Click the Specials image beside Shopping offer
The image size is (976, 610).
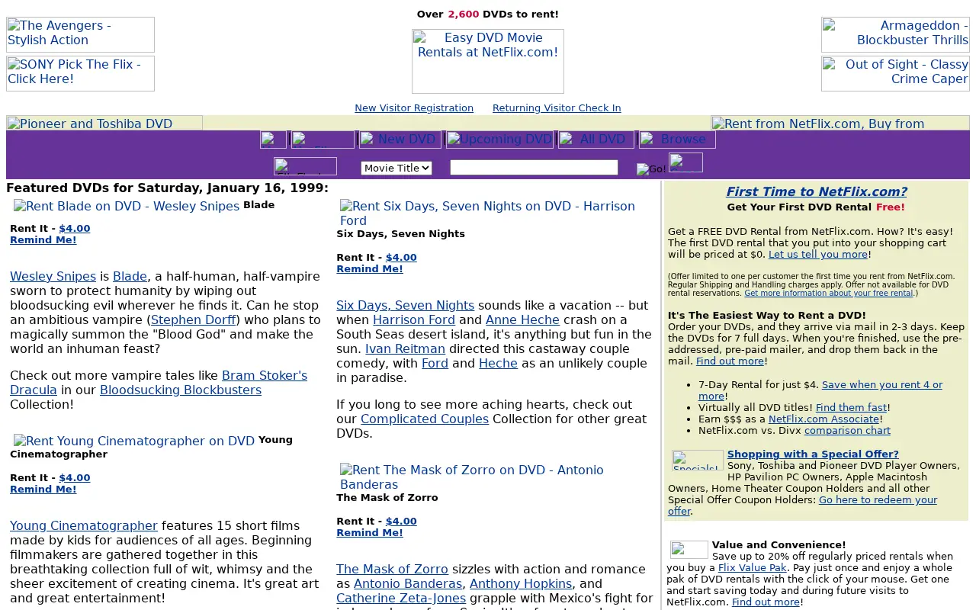(698, 460)
